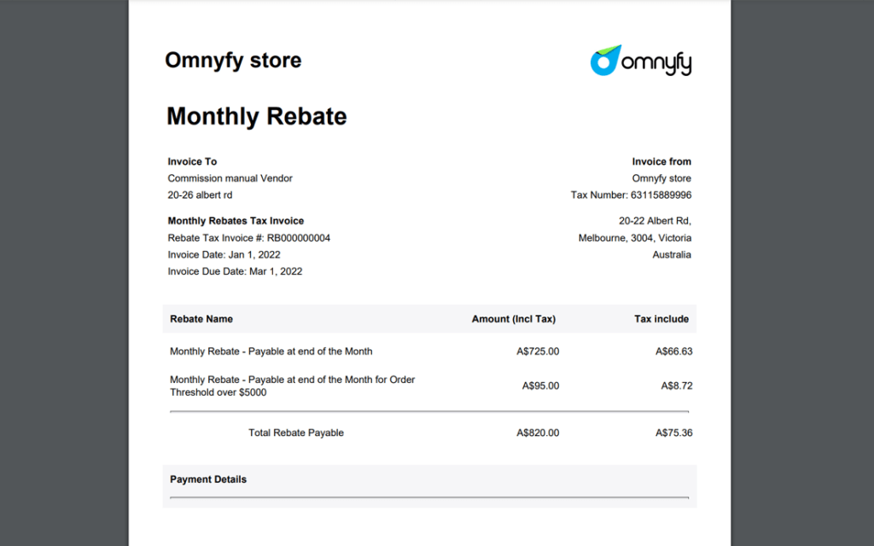Click 'Monthly Rebates Tax Invoice' label

tap(236, 221)
